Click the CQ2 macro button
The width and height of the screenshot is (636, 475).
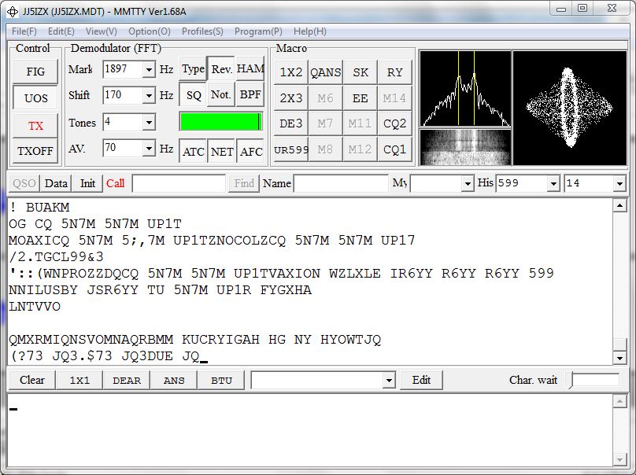click(x=394, y=123)
